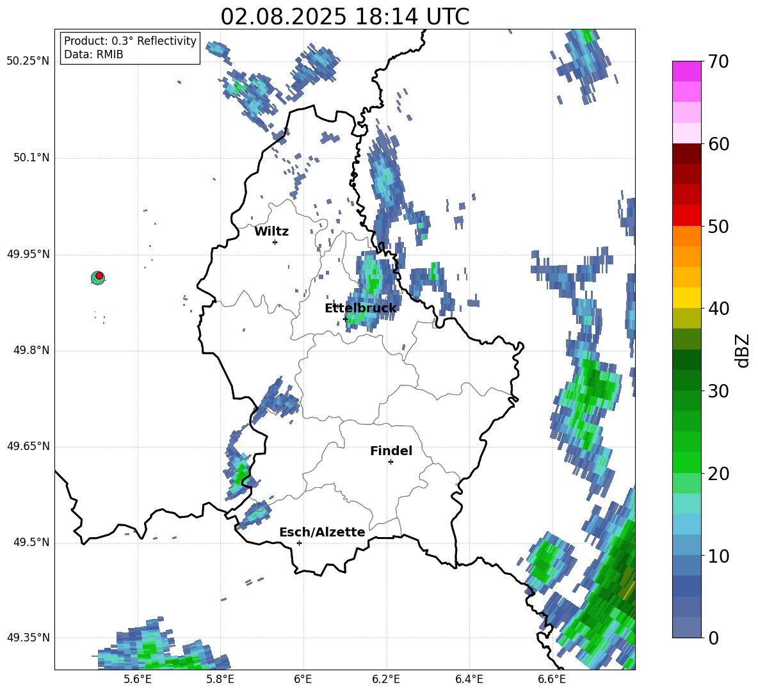Click the red radar location marker
758x692 pixels.
click(99, 276)
